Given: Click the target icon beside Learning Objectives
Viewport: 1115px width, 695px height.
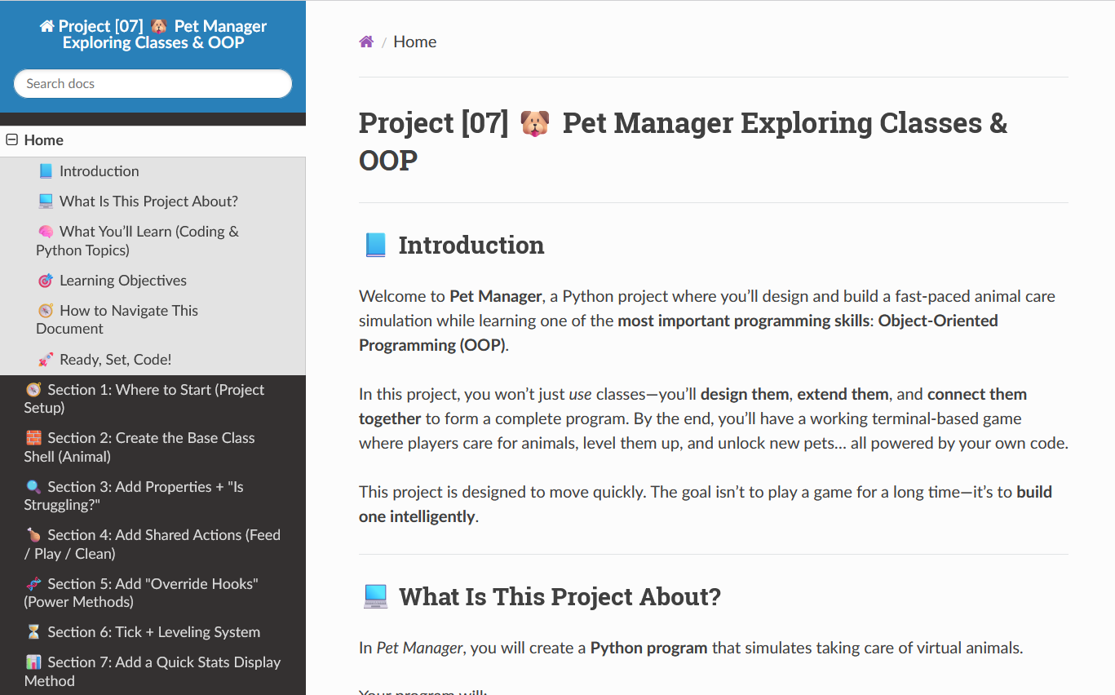Looking at the screenshot, I should pyautogui.click(x=46, y=281).
